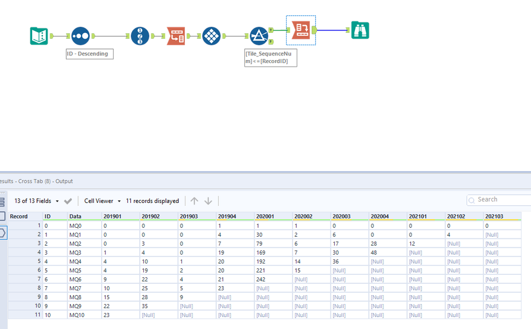Click the MQ6 cell

pos(84,279)
